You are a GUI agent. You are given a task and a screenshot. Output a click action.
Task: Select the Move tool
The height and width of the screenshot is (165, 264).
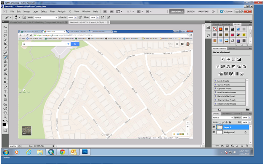pos(5,27)
